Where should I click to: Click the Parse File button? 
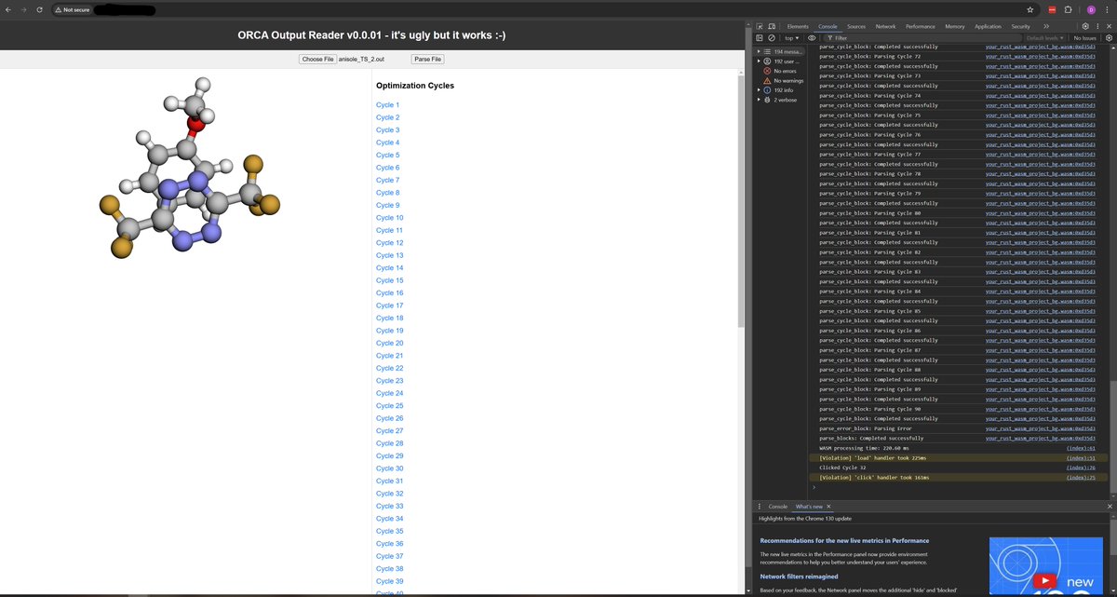[x=428, y=59]
